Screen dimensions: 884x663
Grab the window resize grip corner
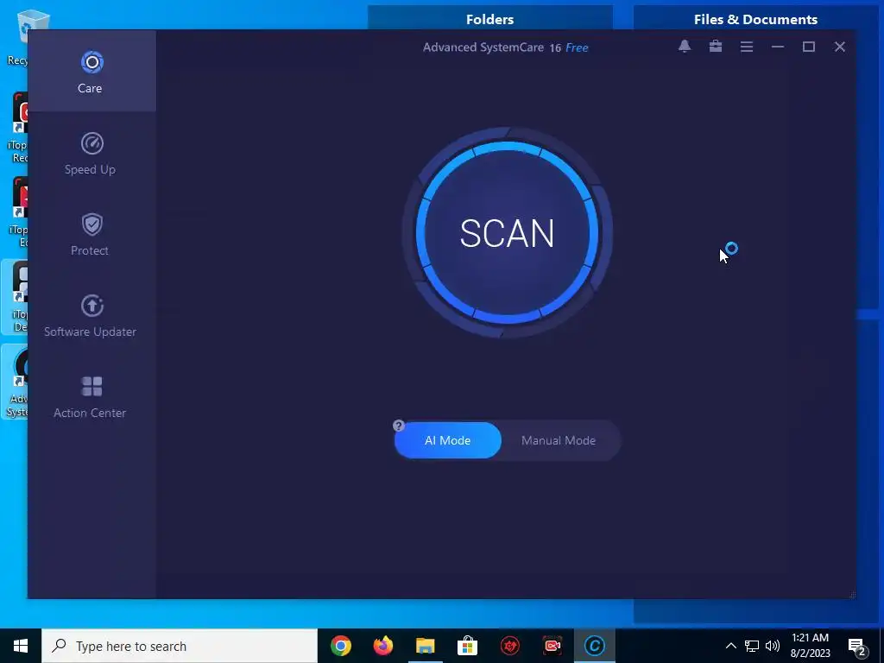click(x=852, y=594)
